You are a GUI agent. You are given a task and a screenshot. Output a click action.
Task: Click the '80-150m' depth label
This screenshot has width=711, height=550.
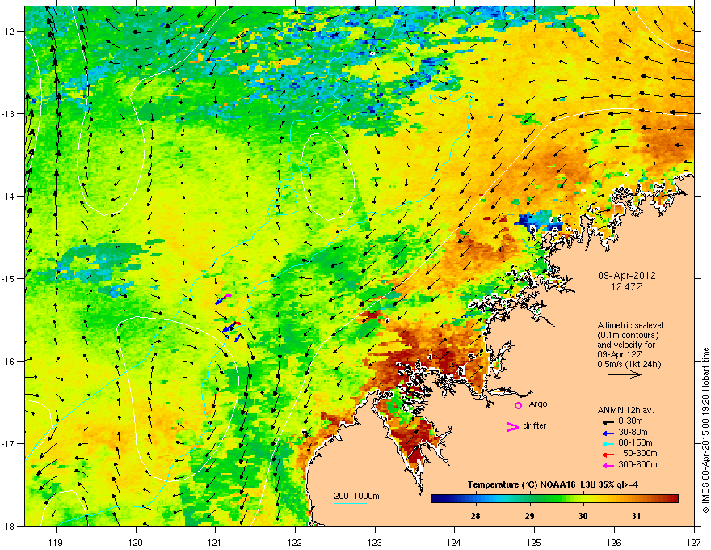635,442
